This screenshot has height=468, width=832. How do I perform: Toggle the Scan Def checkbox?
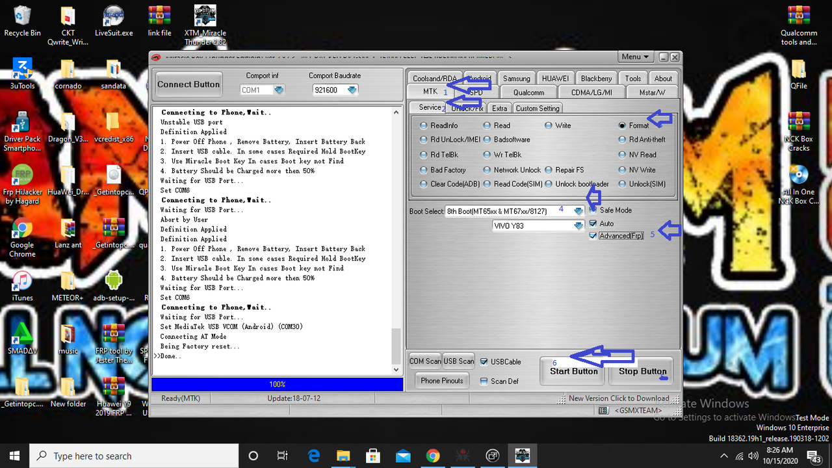pyautogui.click(x=484, y=381)
